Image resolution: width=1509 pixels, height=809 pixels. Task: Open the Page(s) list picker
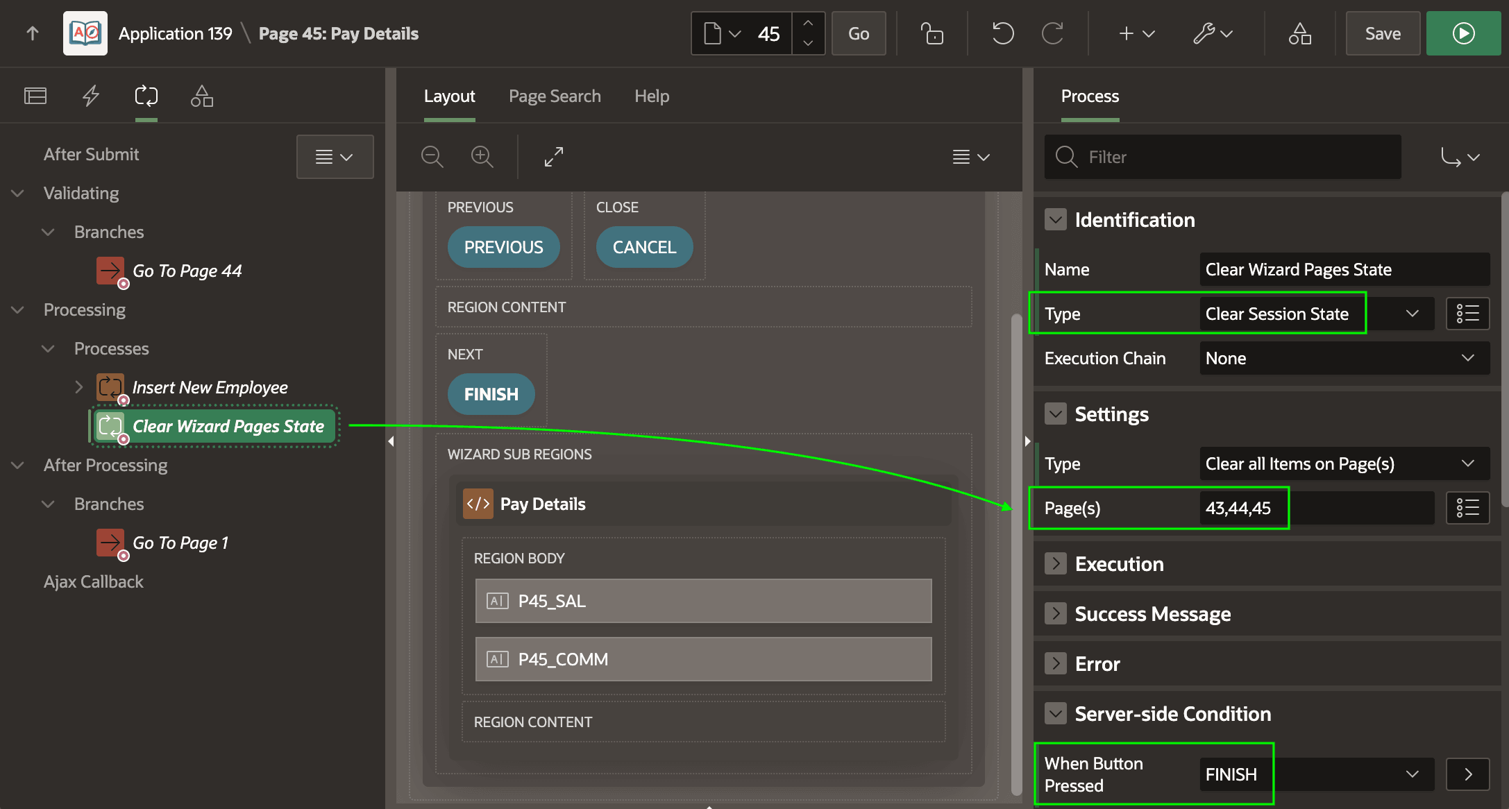click(x=1468, y=508)
